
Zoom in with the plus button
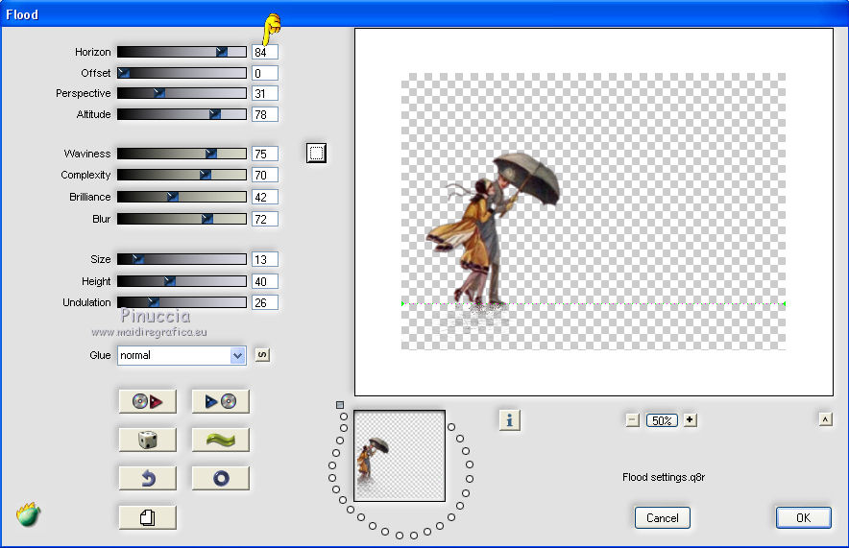(x=690, y=419)
